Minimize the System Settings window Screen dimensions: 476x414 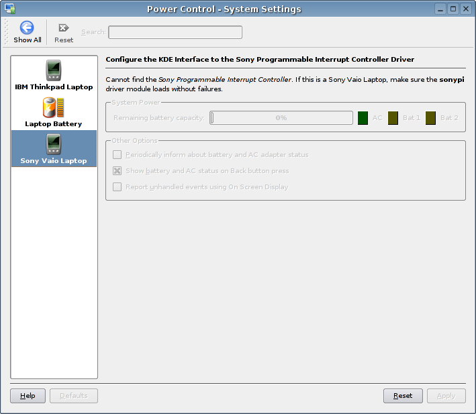point(440,9)
